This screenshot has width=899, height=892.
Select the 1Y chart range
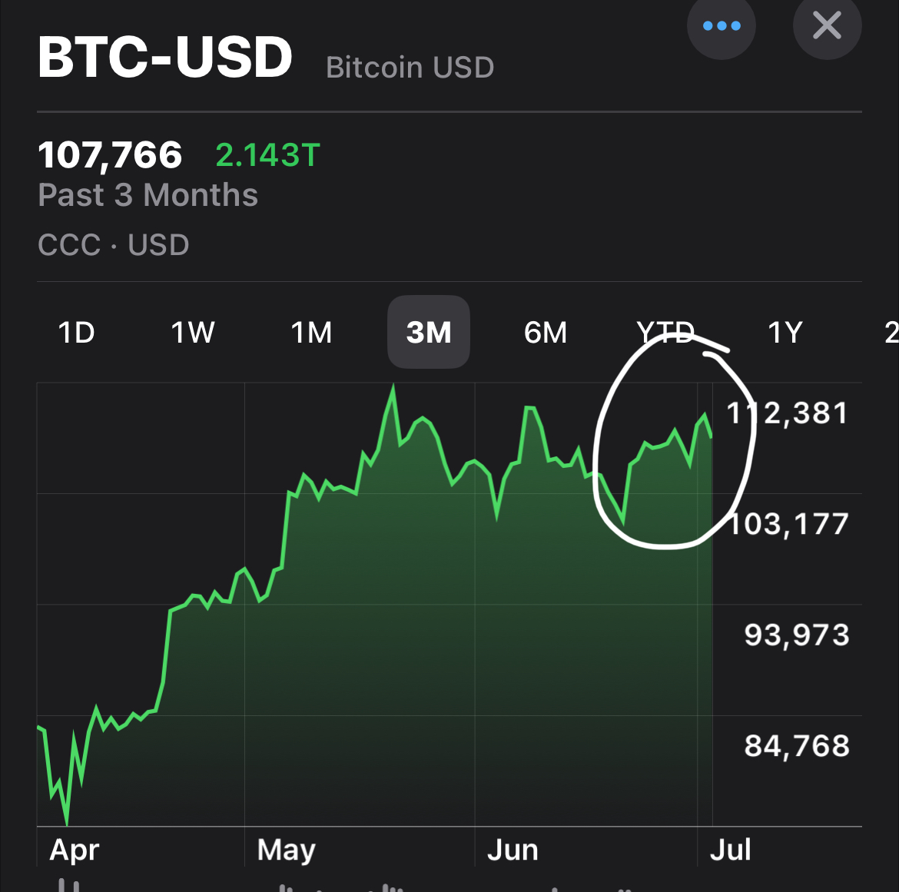785,333
